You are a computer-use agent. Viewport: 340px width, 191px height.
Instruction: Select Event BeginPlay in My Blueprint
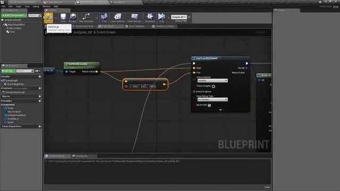(x=15, y=84)
